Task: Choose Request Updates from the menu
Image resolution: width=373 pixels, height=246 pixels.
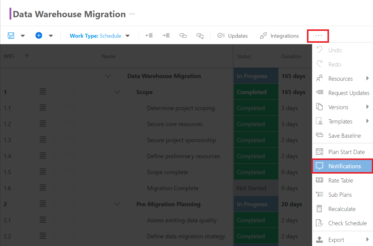Action: 342,93
